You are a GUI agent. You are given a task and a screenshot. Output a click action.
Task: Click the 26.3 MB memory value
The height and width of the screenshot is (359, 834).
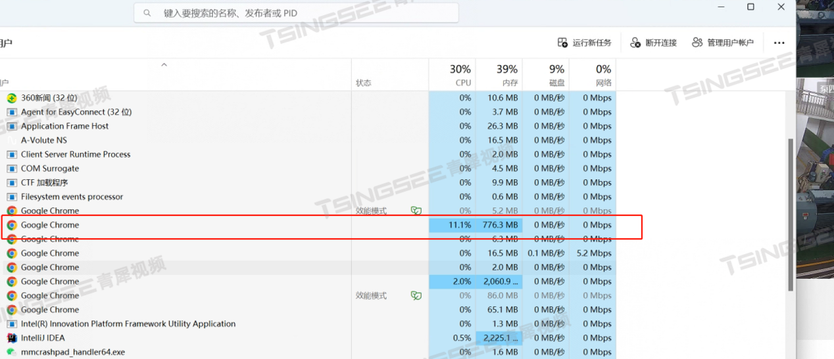(503, 126)
